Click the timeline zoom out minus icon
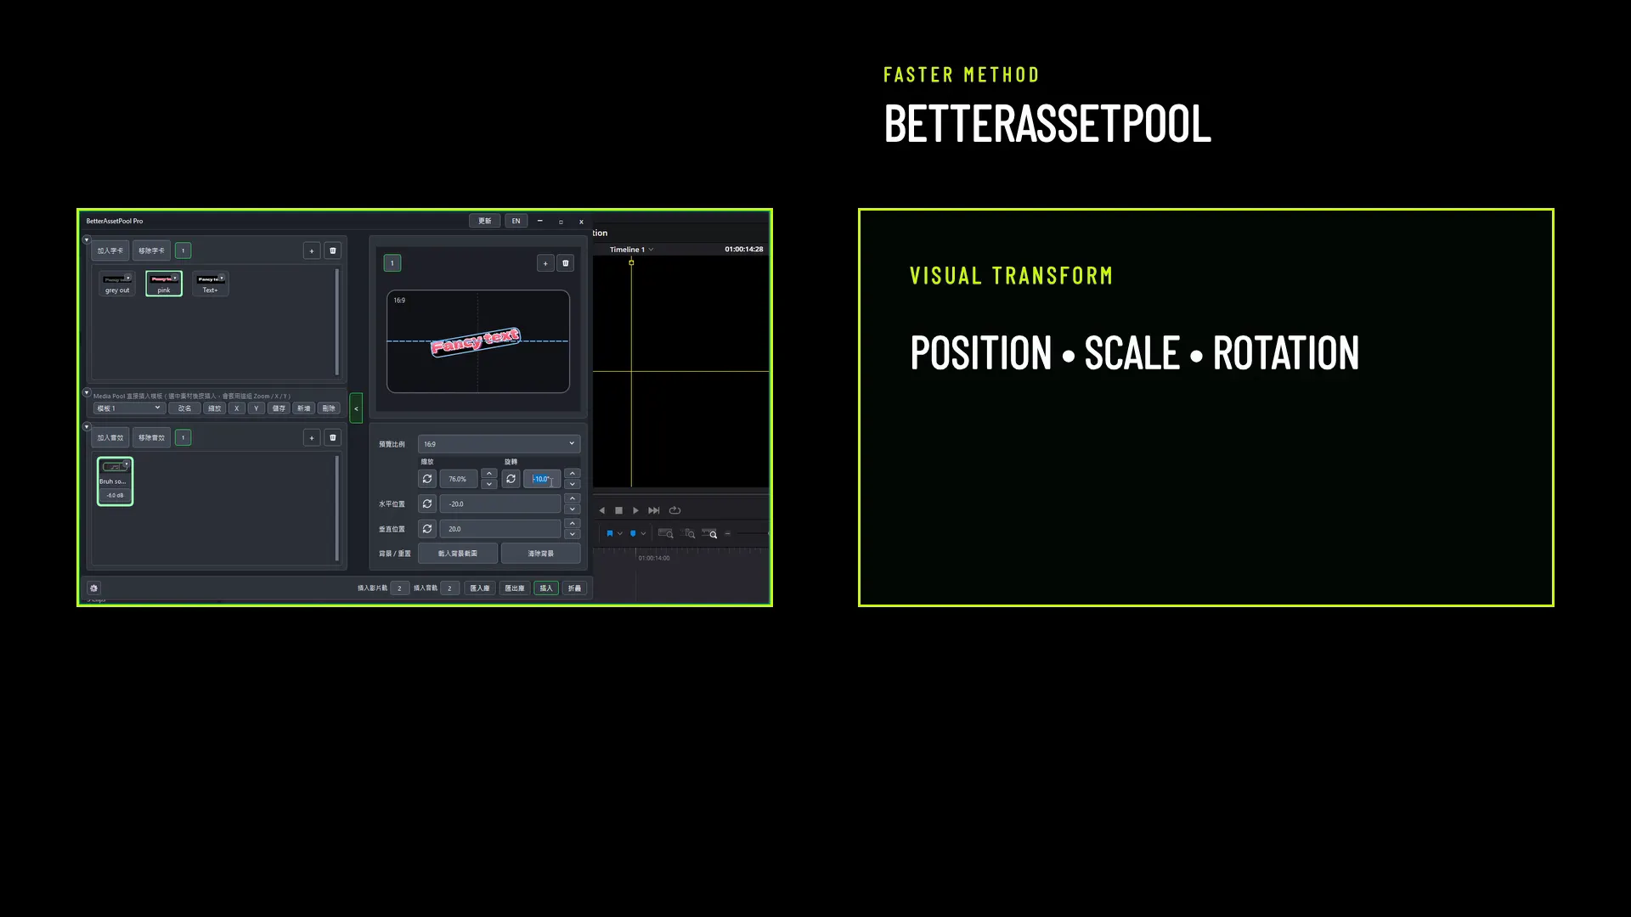 (x=728, y=533)
